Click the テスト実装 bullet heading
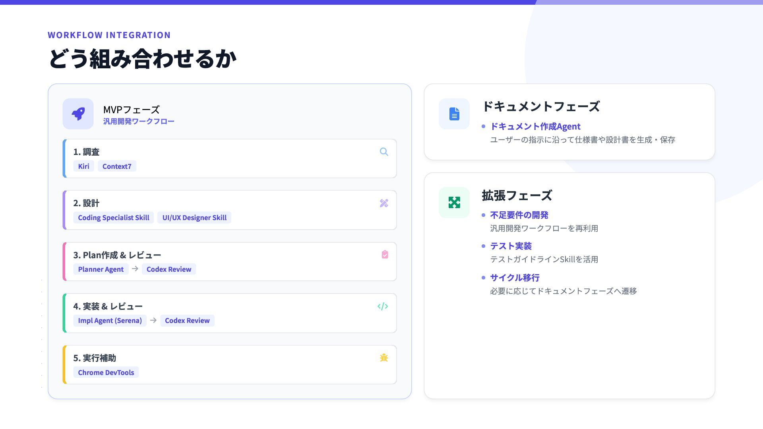 511,246
